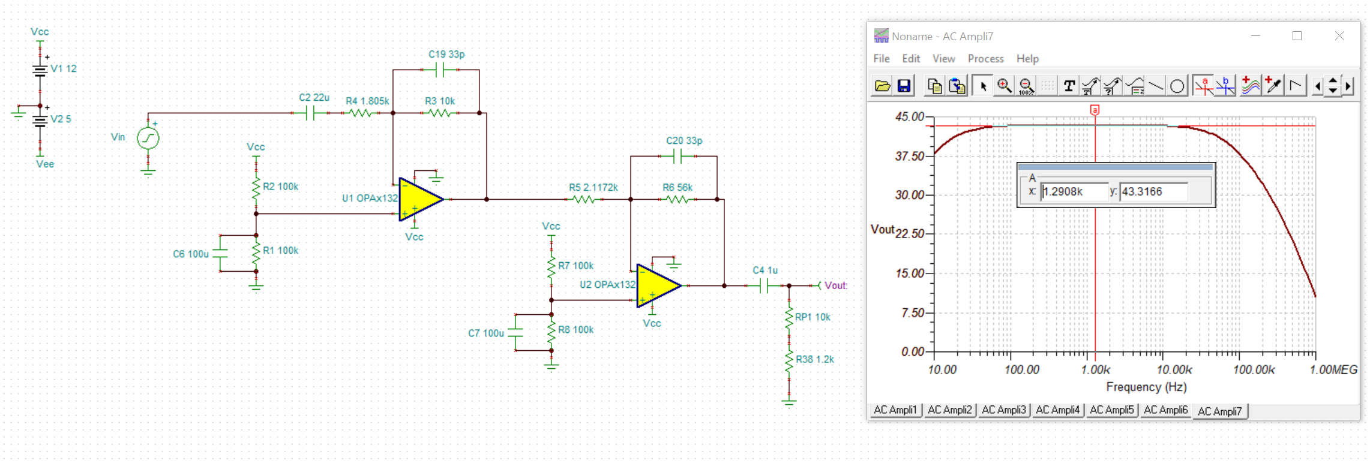Screen dimensions: 1370x463
Task: Select the AC Ampli7 tab
Action: pyautogui.click(x=1220, y=411)
